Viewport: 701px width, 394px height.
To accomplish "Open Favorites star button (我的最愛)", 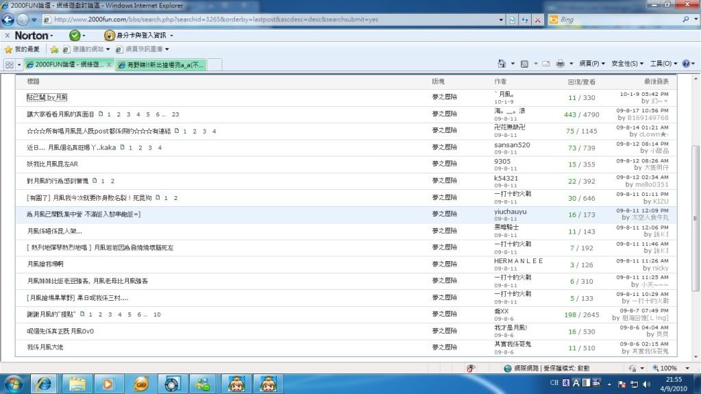I will coord(23,49).
